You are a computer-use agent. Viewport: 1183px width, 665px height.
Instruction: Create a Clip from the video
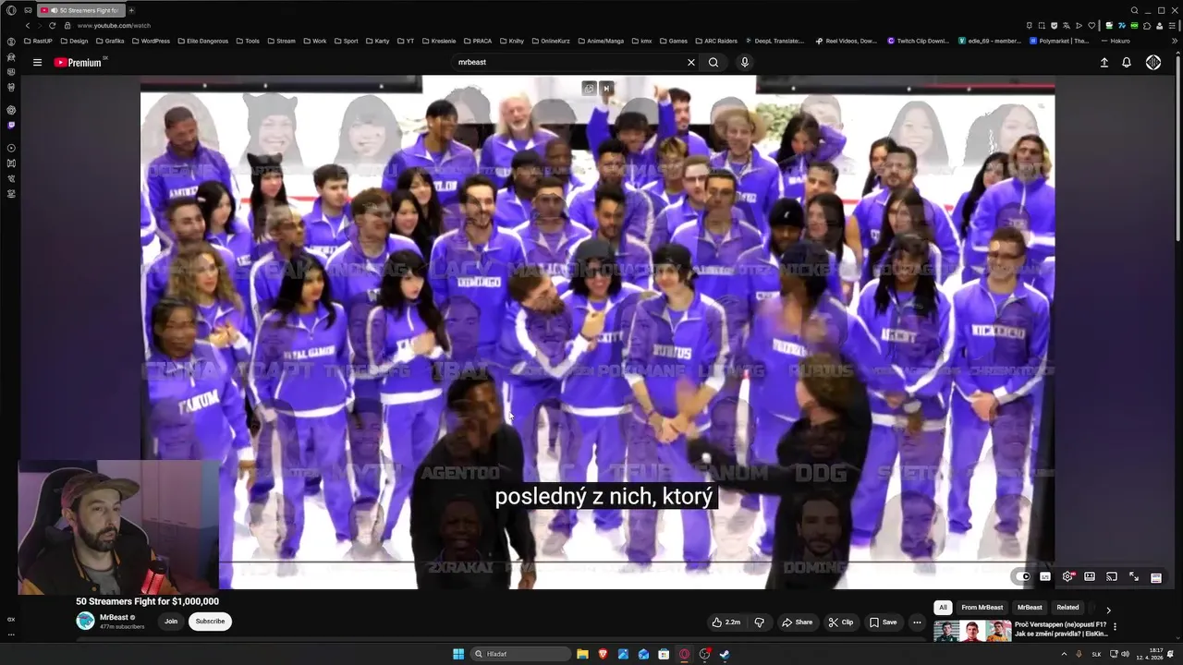pyautogui.click(x=840, y=623)
